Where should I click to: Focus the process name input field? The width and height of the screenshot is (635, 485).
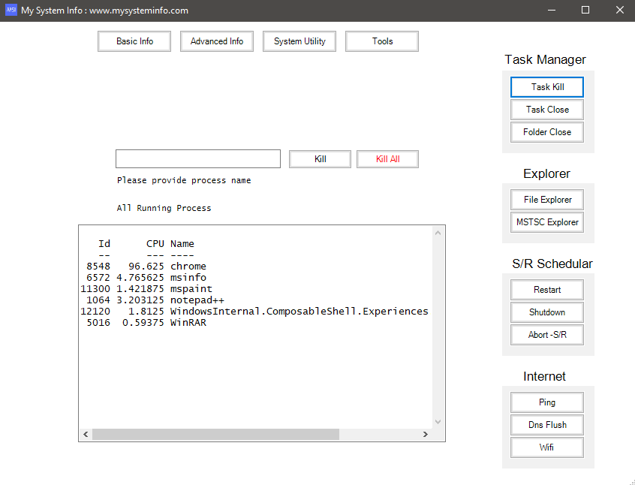(198, 159)
